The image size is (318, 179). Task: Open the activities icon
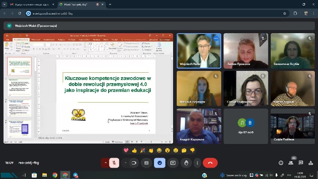coord(311,163)
